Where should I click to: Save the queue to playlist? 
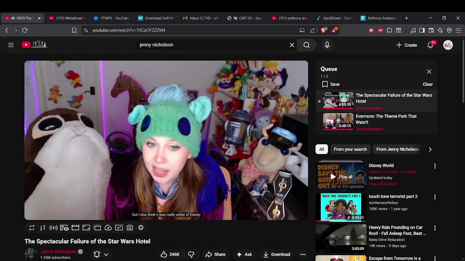click(331, 84)
